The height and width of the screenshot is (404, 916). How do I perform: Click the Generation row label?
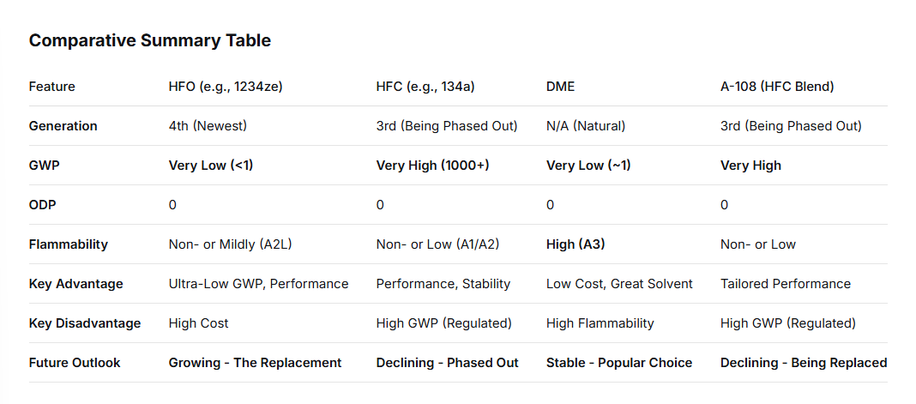coord(63,126)
